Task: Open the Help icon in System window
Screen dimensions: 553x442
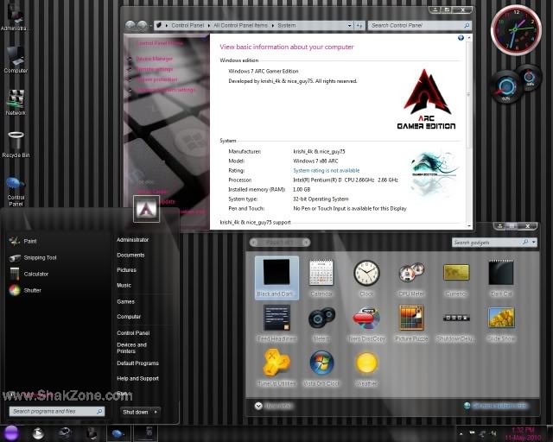Action: pyautogui.click(x=461, y=38)
